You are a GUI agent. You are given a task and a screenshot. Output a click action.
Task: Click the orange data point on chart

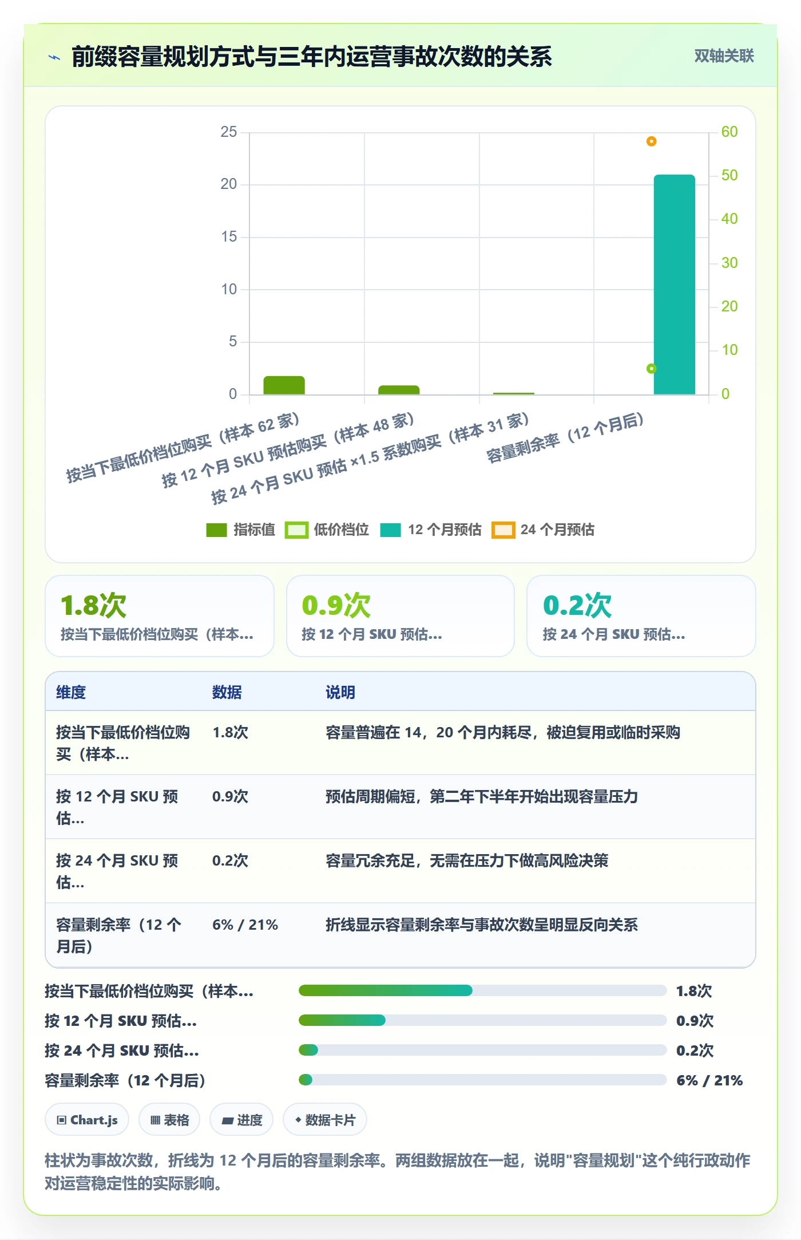point(651,141)
